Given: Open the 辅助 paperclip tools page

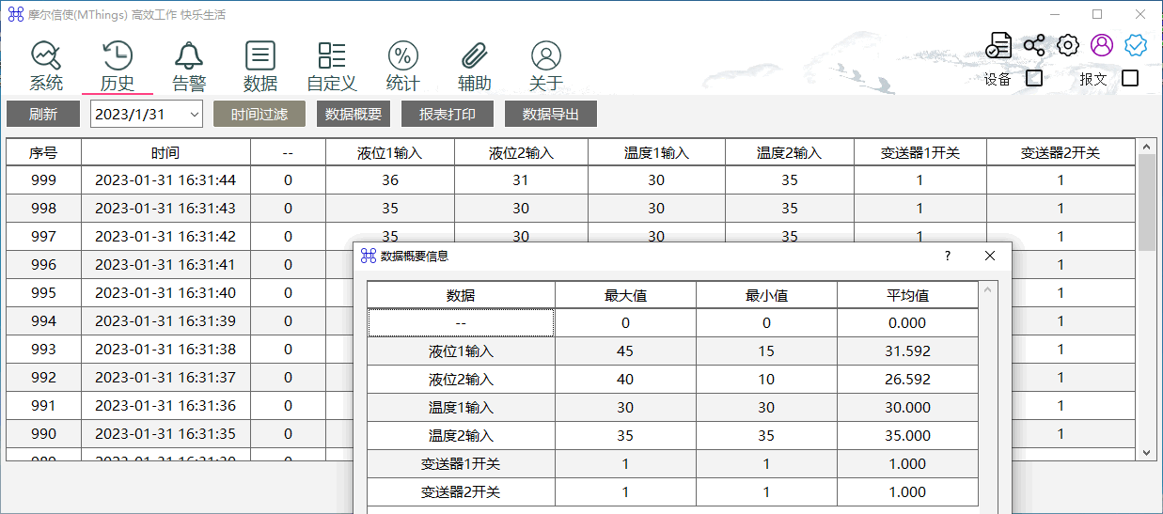Looking at the screenshot, I should pyautogui.click(x=475, y=66).
